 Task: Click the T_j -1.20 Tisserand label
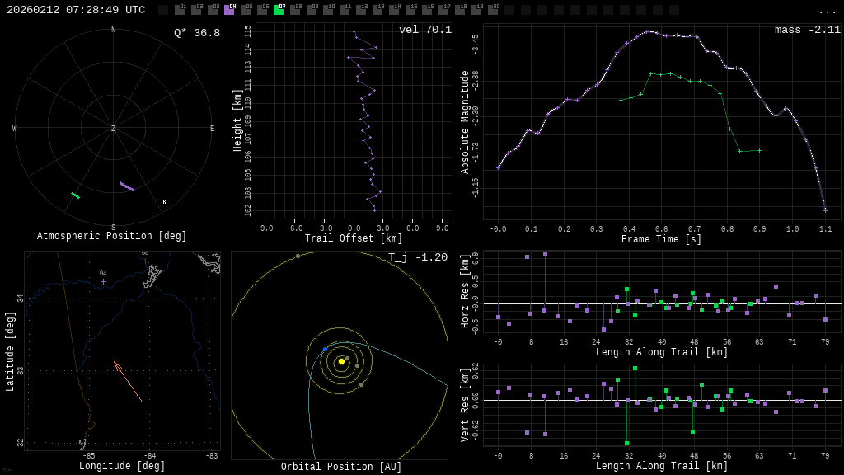coord(417,257)
